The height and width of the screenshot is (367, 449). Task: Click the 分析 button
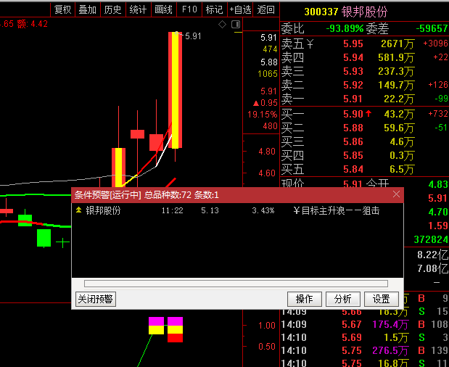pyautogui.click(x=343, y=299)
